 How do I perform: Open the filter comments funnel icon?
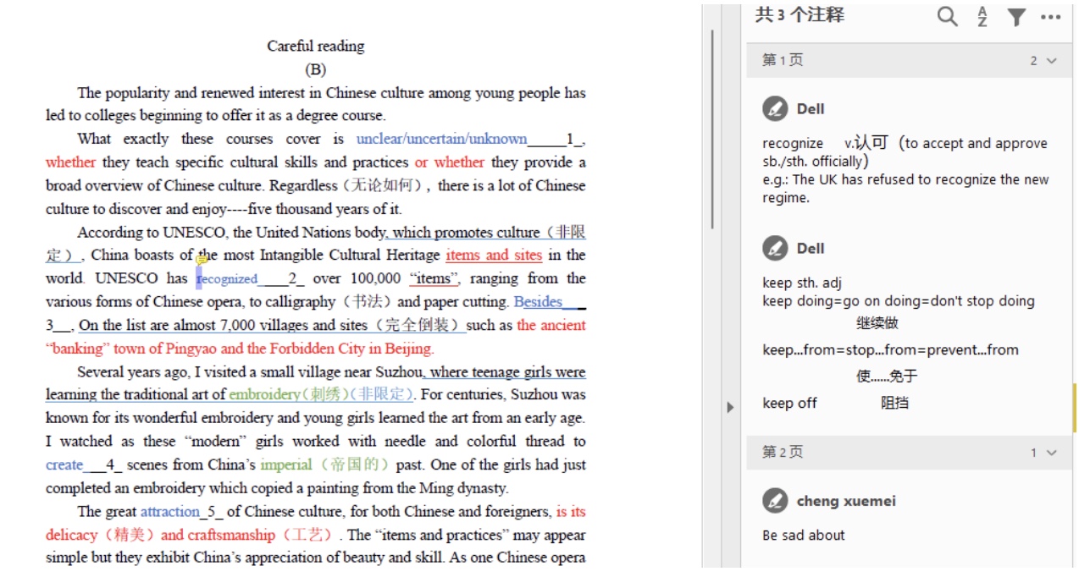pyautogui.click(x=1016, y=17)
